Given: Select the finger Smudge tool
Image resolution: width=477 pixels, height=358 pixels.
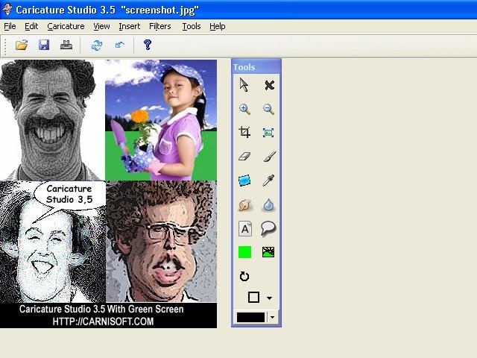Looking at the screenshot, I should [245, 204].
